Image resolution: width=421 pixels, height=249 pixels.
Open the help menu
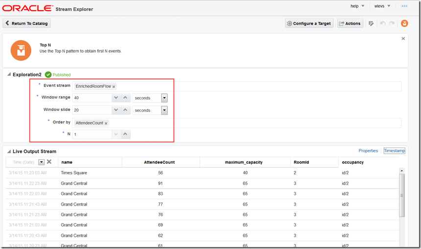pos(357,6)
